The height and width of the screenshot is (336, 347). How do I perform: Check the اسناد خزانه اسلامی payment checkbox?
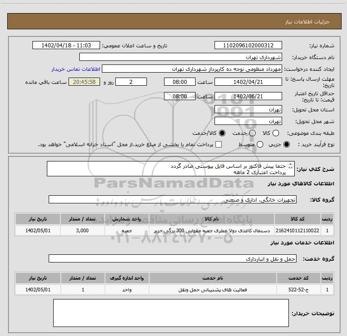[x=219, y=144]
